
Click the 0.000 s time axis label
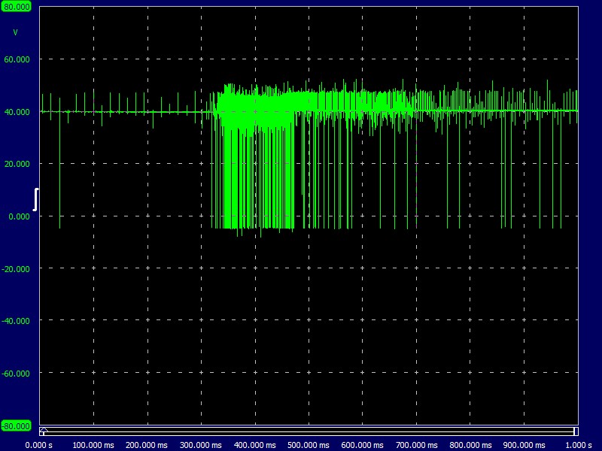coord(39,445)
